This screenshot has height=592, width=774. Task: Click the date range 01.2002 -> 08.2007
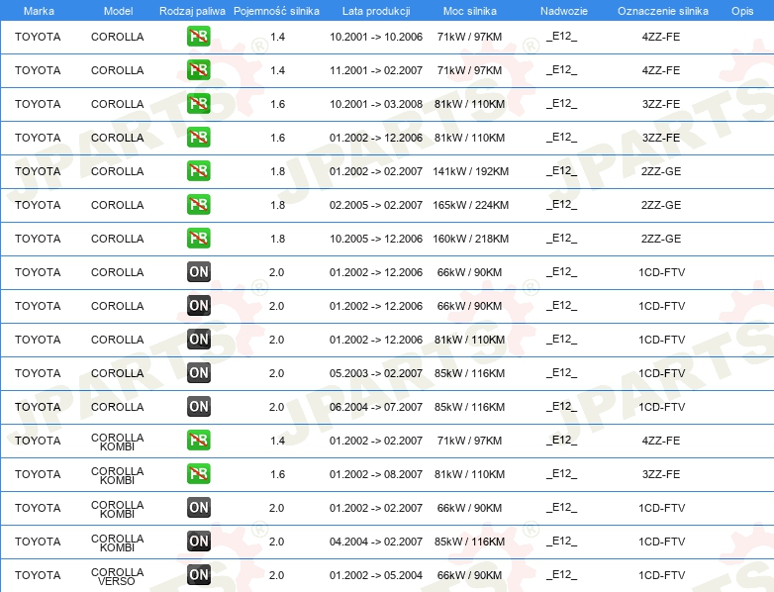point(376,474)
